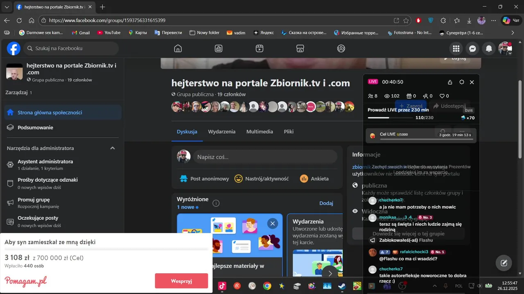Open Wyróżnione info icon
This screenshot has width=524, height=294.
click(x=216, y=203)
